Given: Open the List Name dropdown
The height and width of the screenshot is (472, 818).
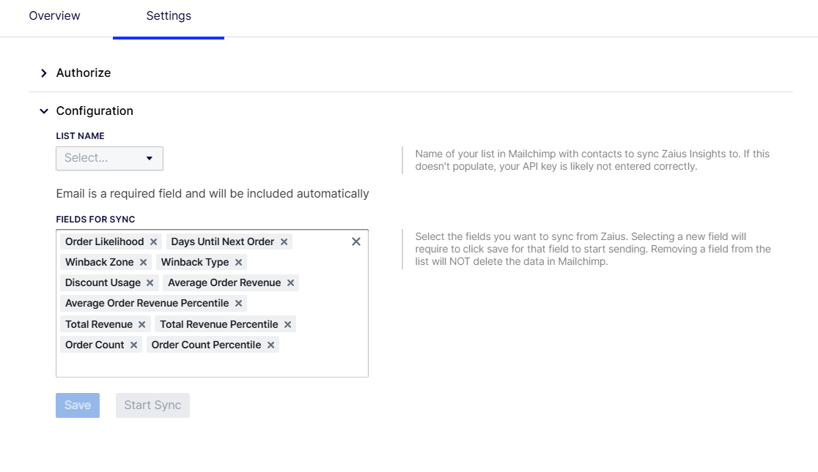Looking at the screenshot, I should (109, 158).
